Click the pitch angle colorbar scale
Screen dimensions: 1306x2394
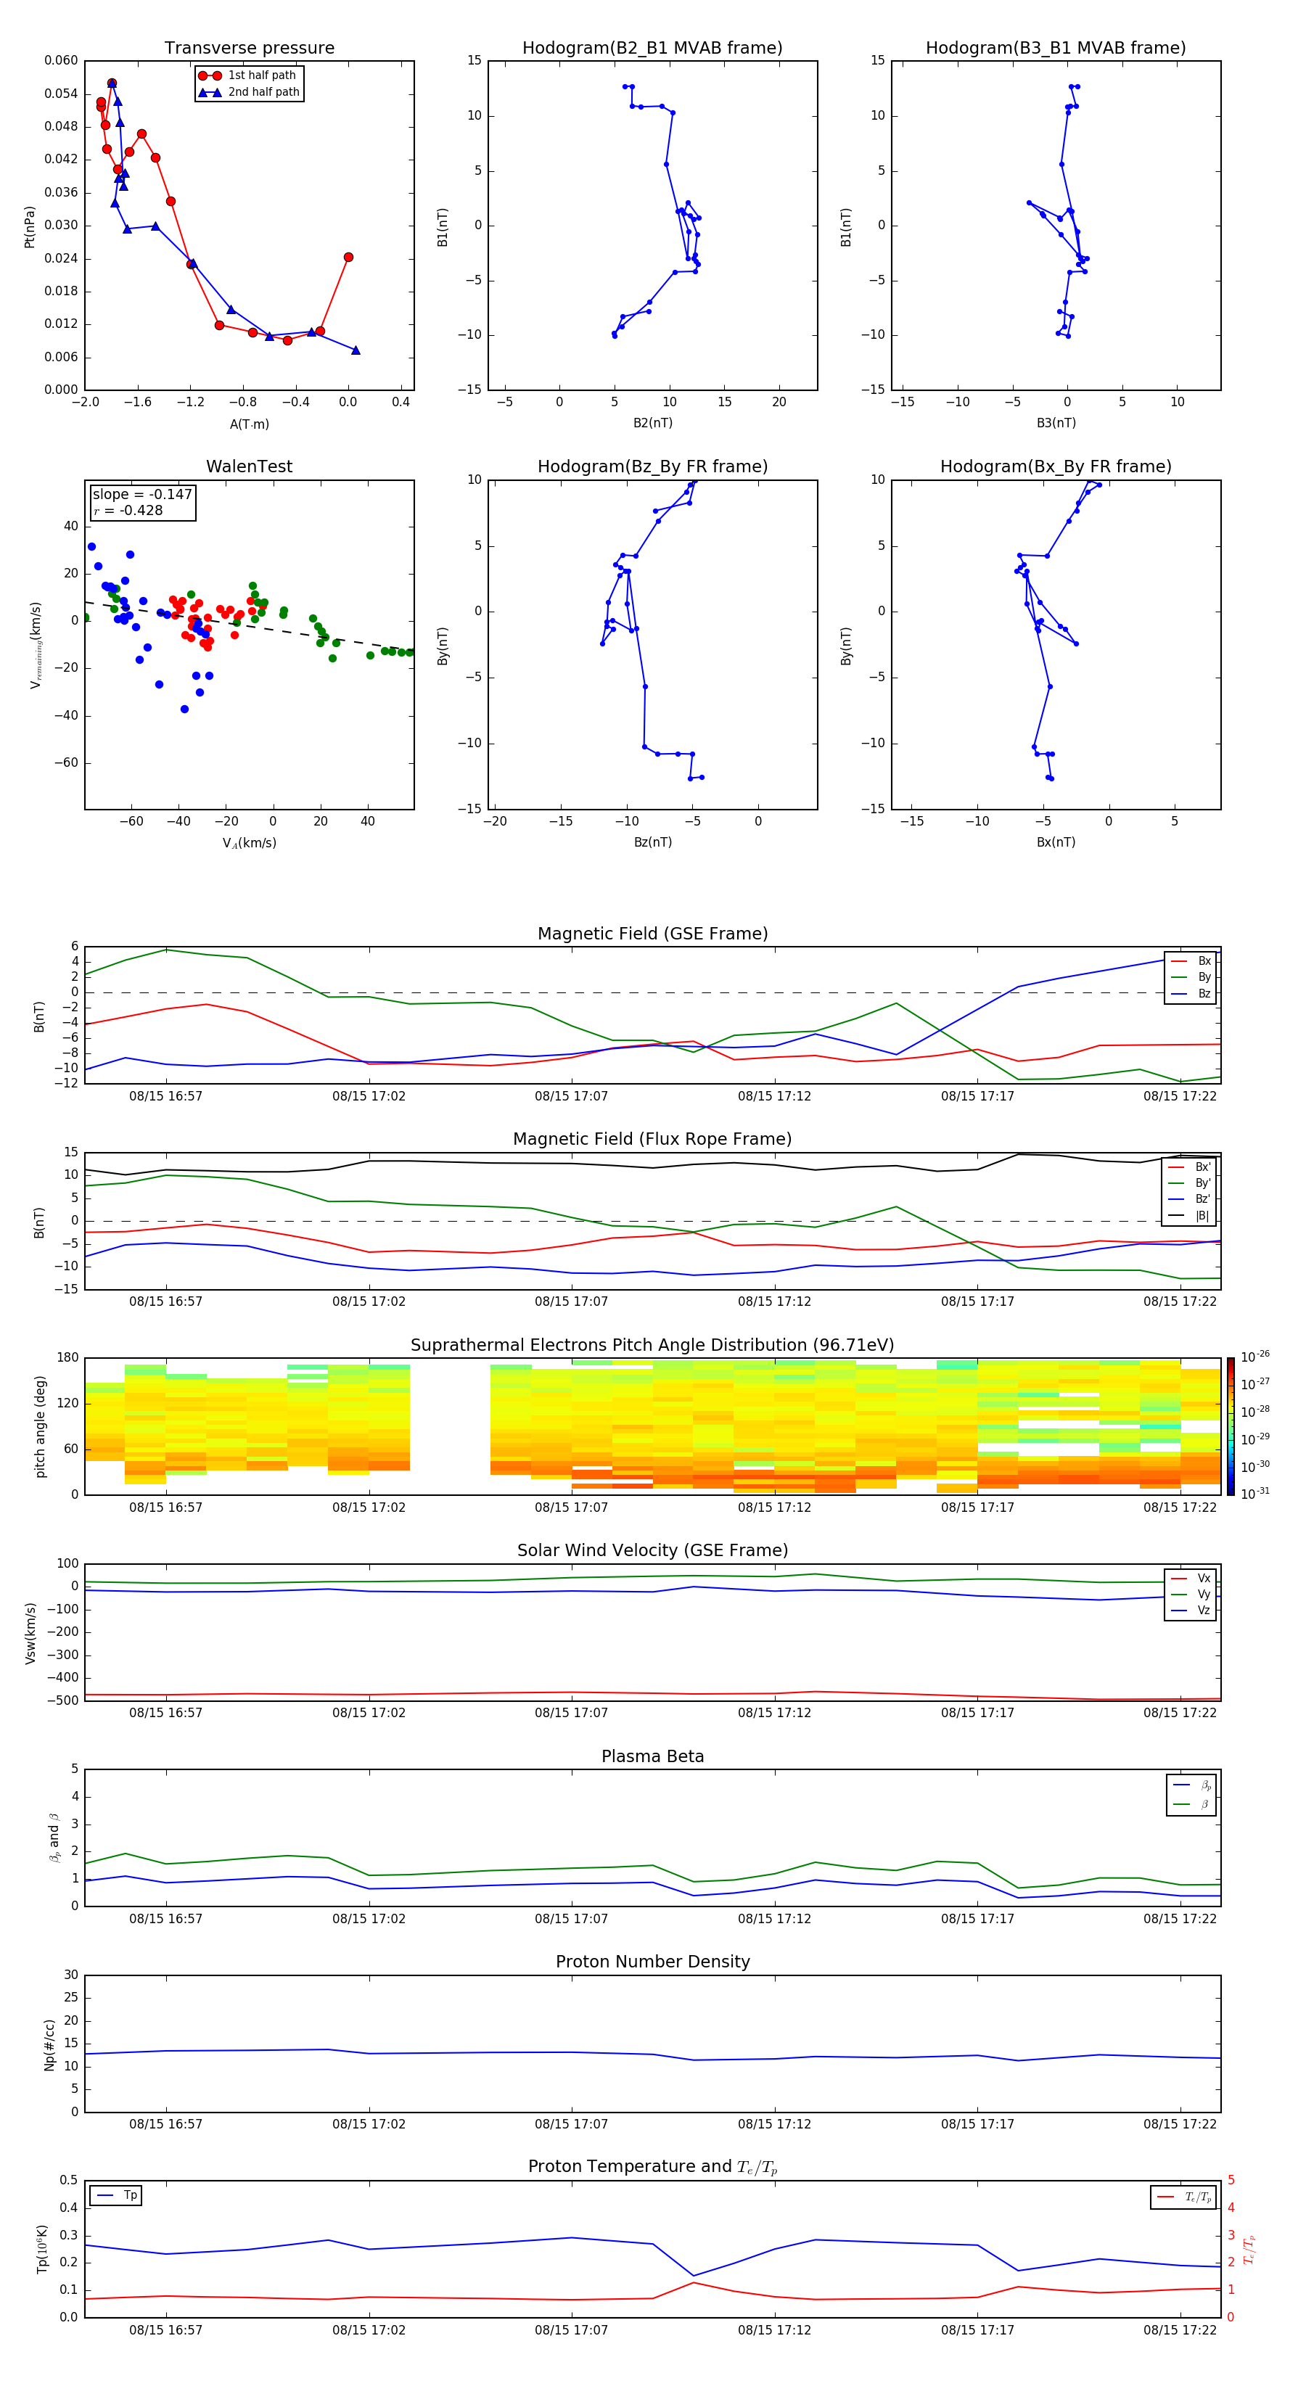[x=1231, y=1426]
